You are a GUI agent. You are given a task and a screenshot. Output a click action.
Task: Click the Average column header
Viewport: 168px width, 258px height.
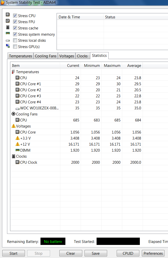(x=132, y=65)
